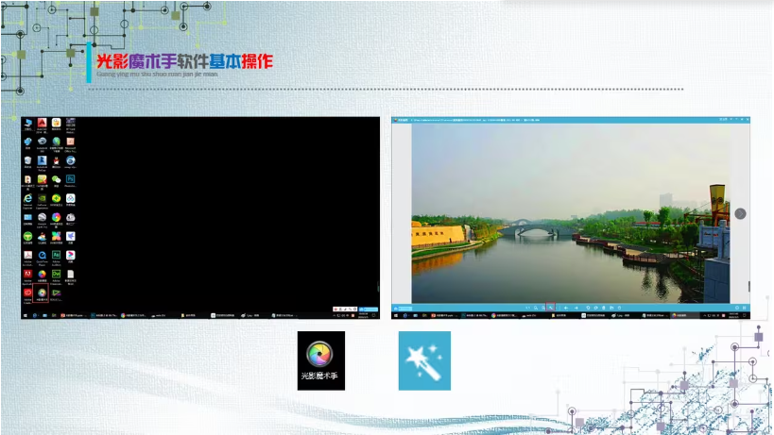Click Windows Start button on right screenshot taskbar
The image size is (774, 435).
coord(395,315)
